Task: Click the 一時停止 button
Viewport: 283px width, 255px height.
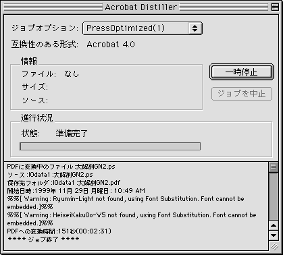Action: tap(242, 72)
